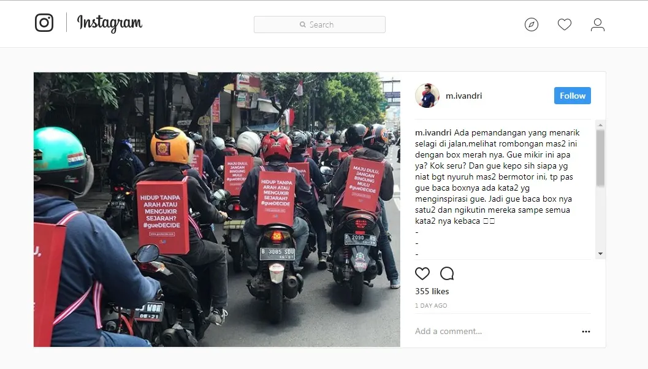The height and width of the screenshot is (369, 648).
Task: Click m.ivandri profile avatar
Action: 427,96
